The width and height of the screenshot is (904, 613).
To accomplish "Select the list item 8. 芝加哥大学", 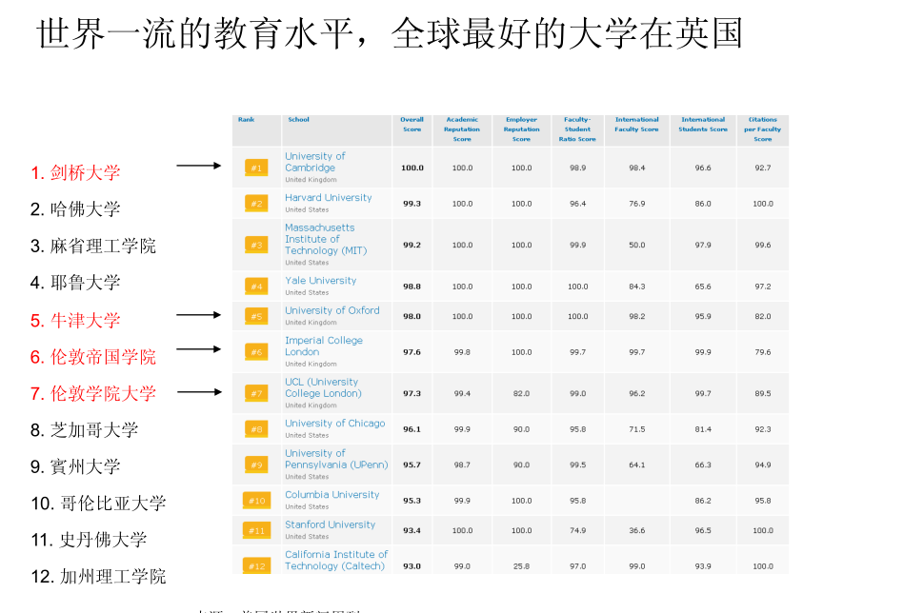I will (x=85, y=430).
